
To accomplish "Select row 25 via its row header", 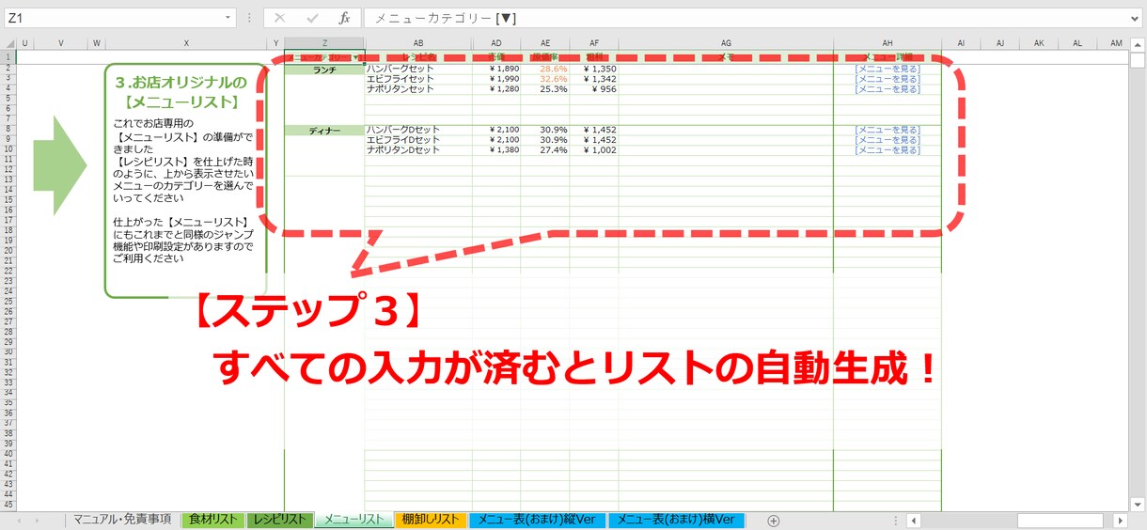I will (x=8, y=302).
